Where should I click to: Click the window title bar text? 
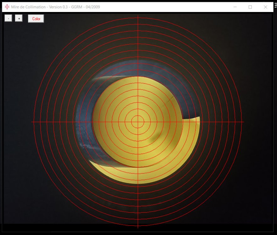point(55,7)
